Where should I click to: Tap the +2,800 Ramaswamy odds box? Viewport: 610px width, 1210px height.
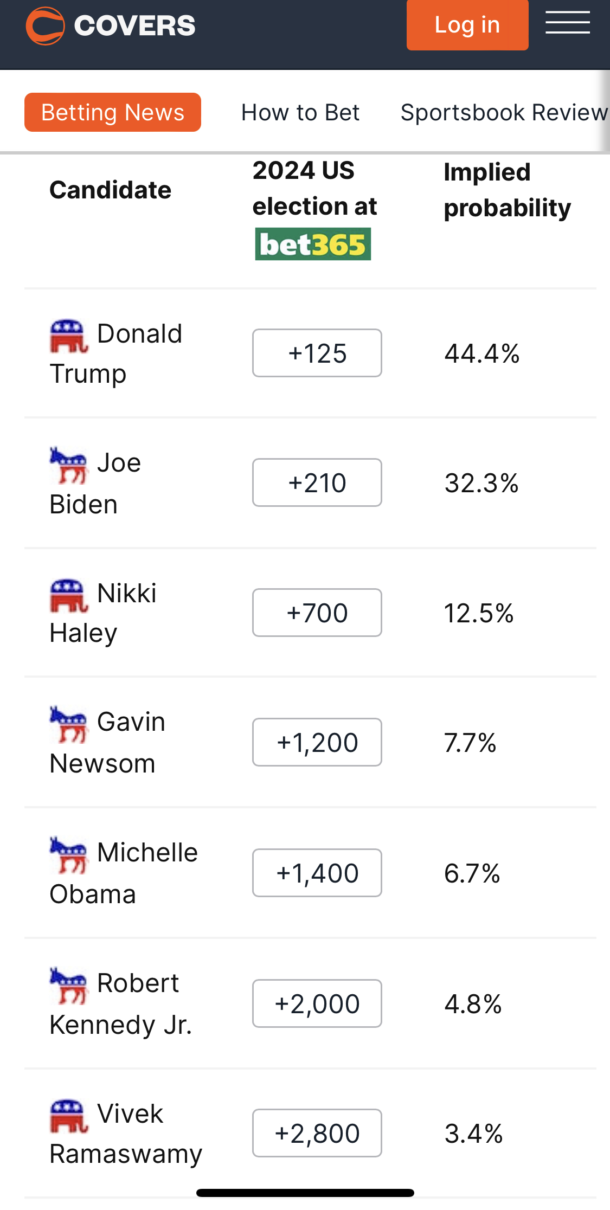[x=317, y=1133]
